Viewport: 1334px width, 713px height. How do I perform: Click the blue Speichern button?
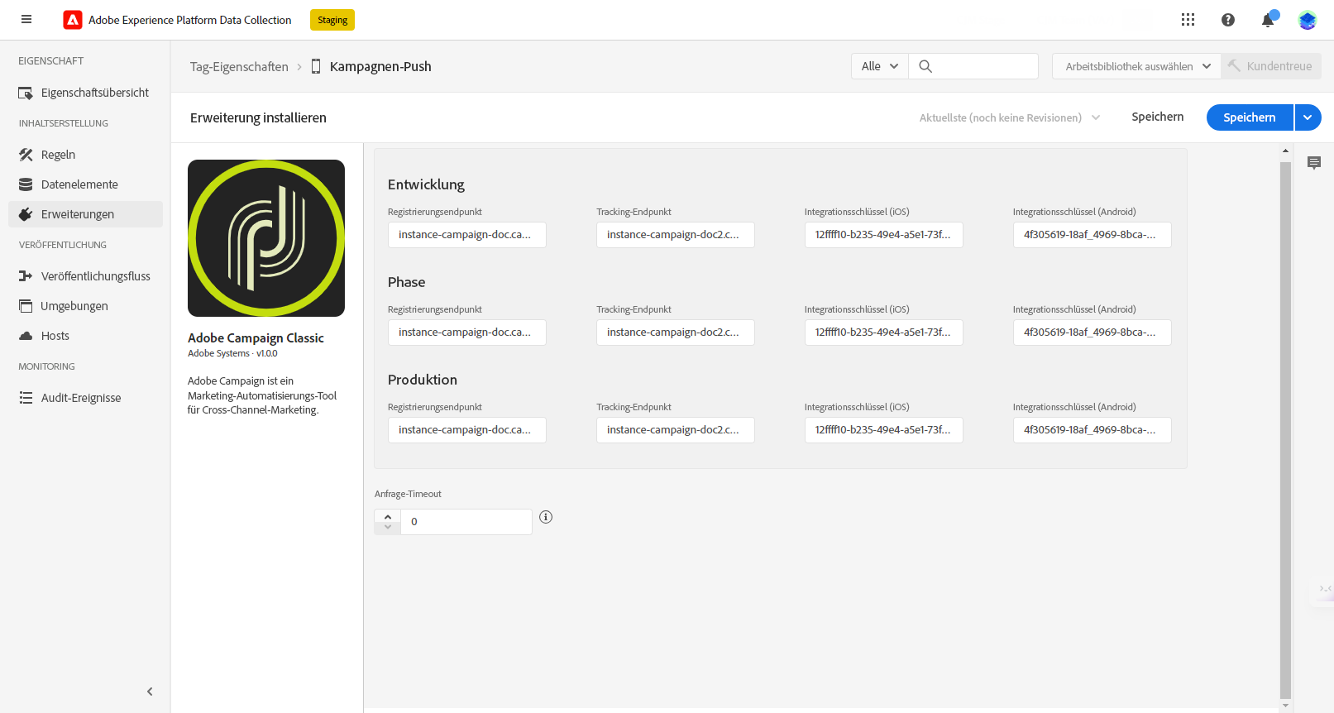tap(1250, 117)
